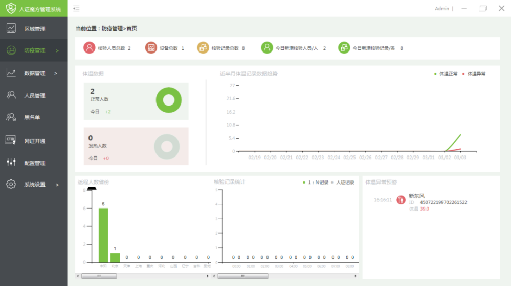Viewport: 511px width, 286px height.
Task: Click the 黑名单 blacklist person icon
Action: [x=11, y=117]
